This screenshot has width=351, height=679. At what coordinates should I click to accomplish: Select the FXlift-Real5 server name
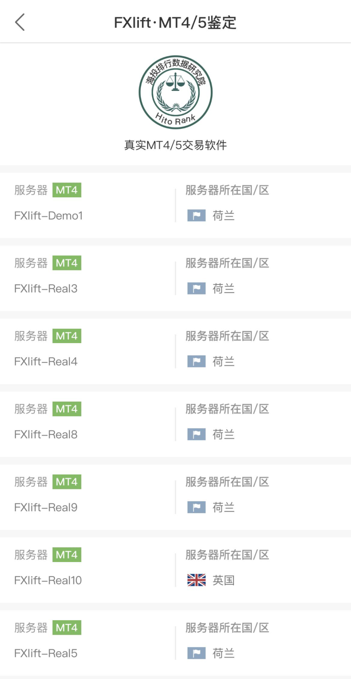tap(46, 653)
